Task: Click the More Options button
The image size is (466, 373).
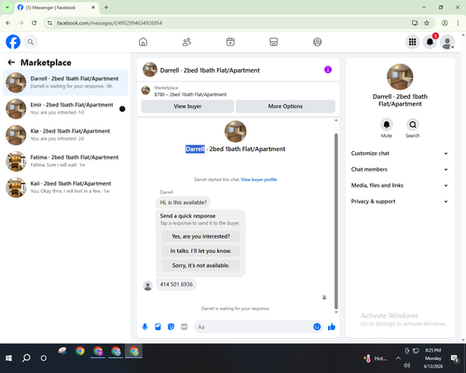Action: coord(285,106)
